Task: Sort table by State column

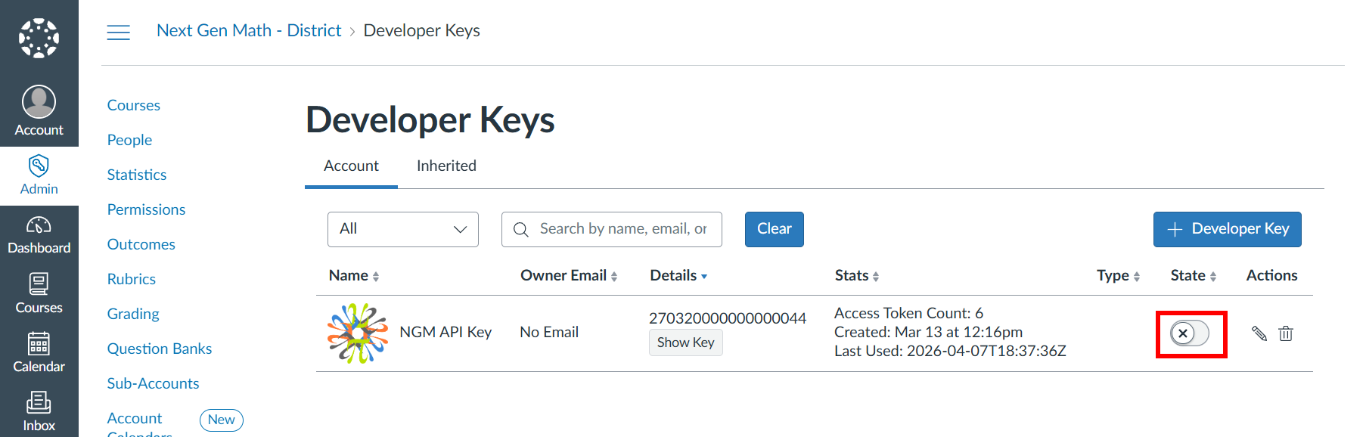Action: point(1194,276)
